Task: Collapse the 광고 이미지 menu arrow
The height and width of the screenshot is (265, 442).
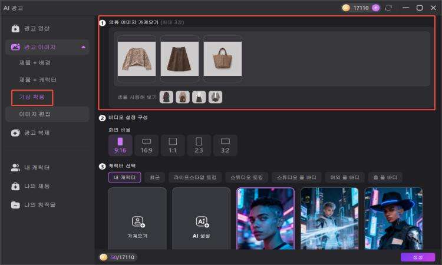Action: pos(83,47)
